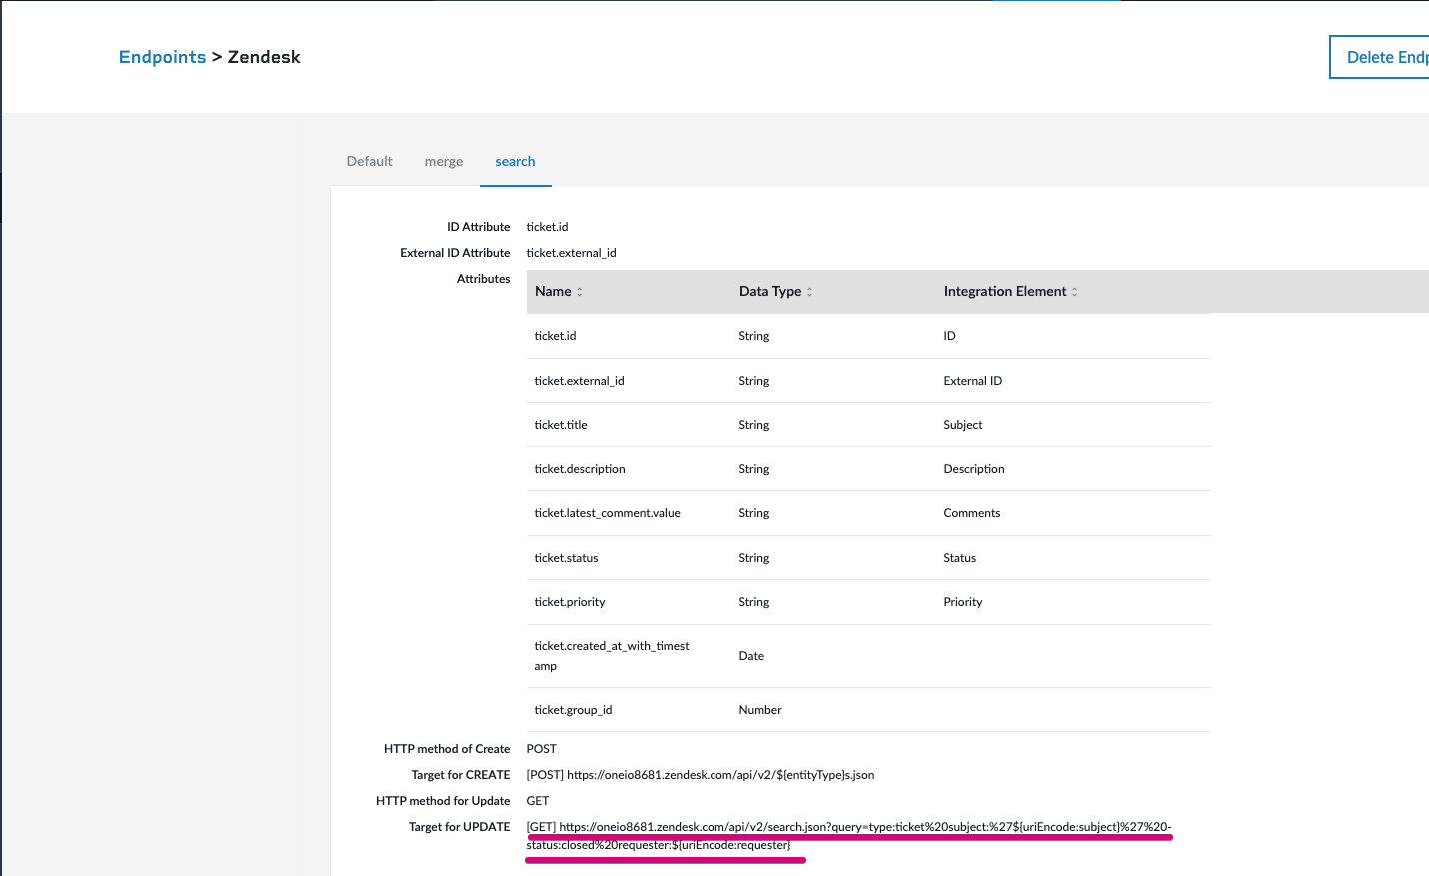This screenshot has height=876, width=1429.
Task: Open the Endpoints breadcrumb link
Action: tap(162, 57)
